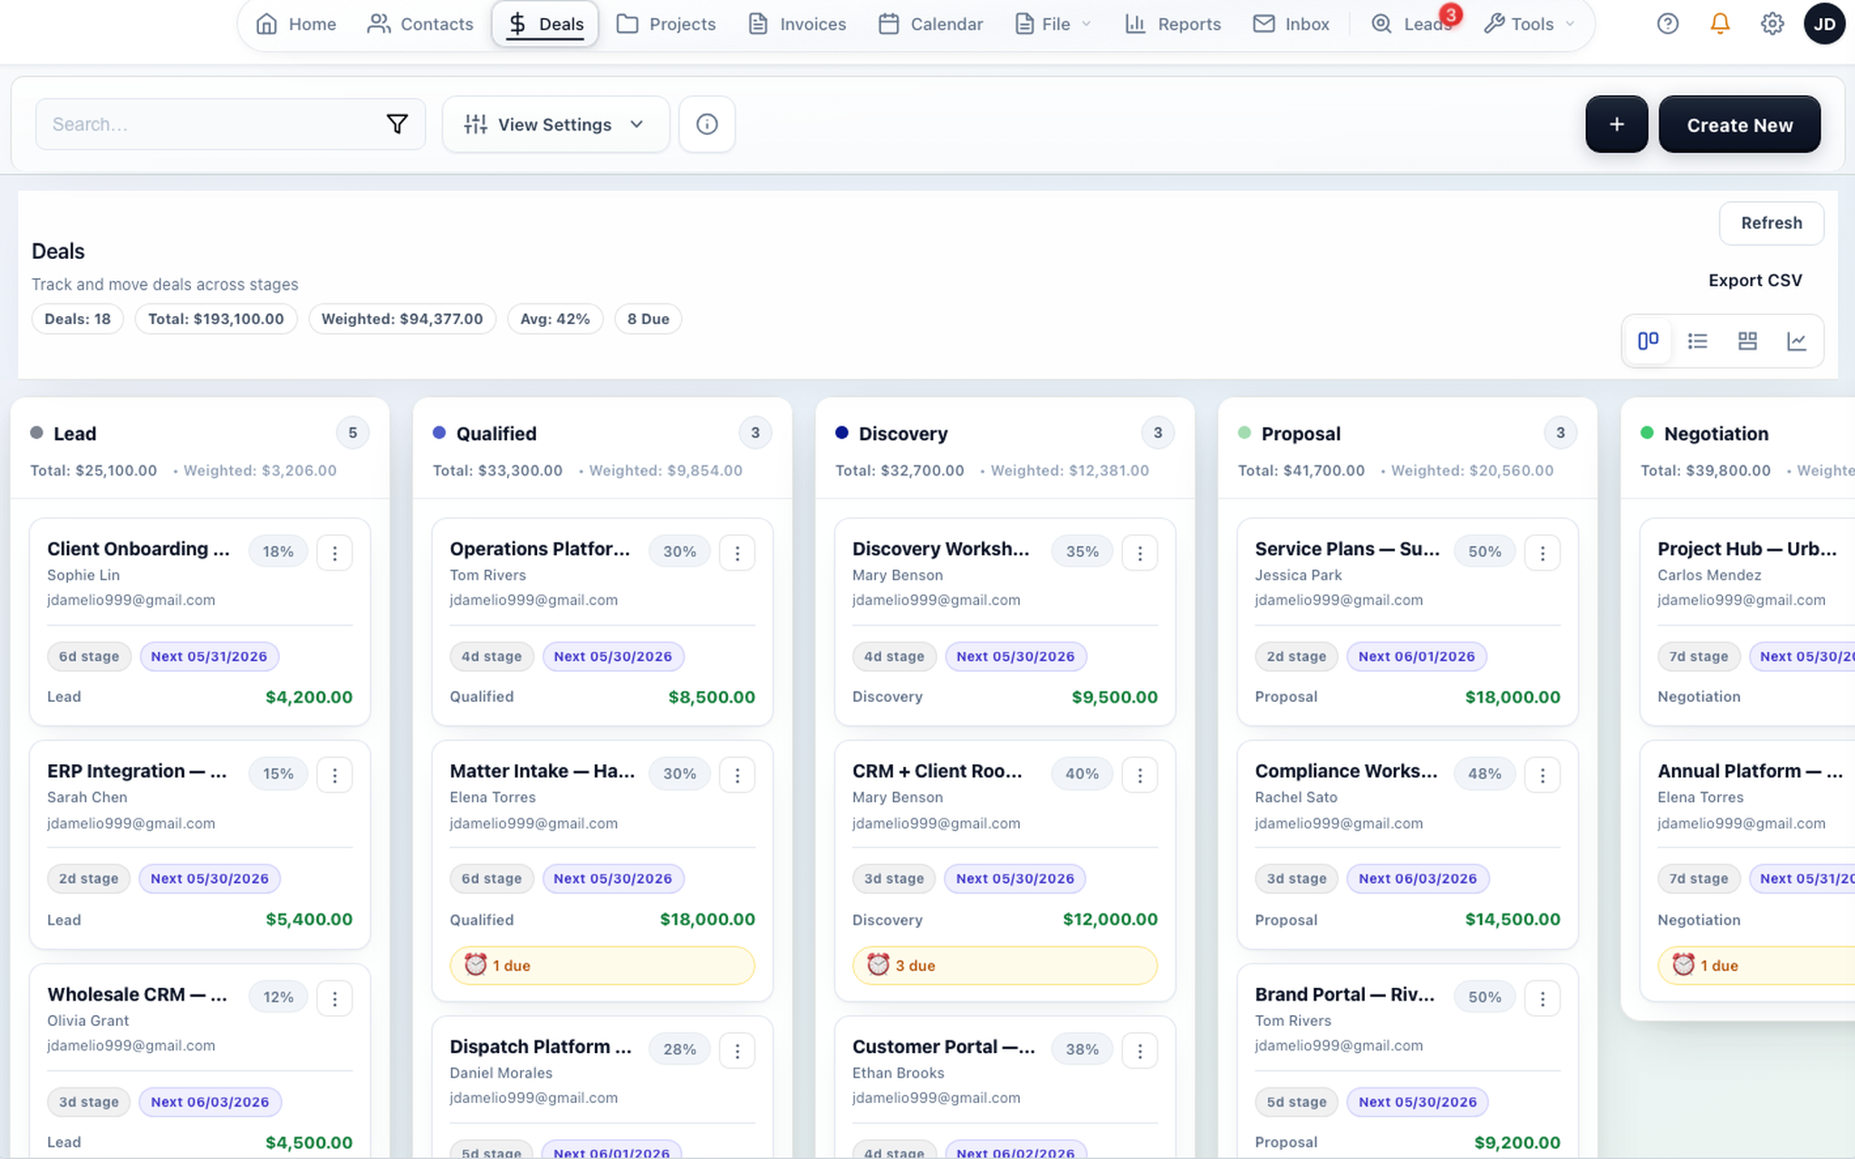This screenshot has height=1159, width=1855.
Task: Click the Refresh button
Action: pos(1772,223)
